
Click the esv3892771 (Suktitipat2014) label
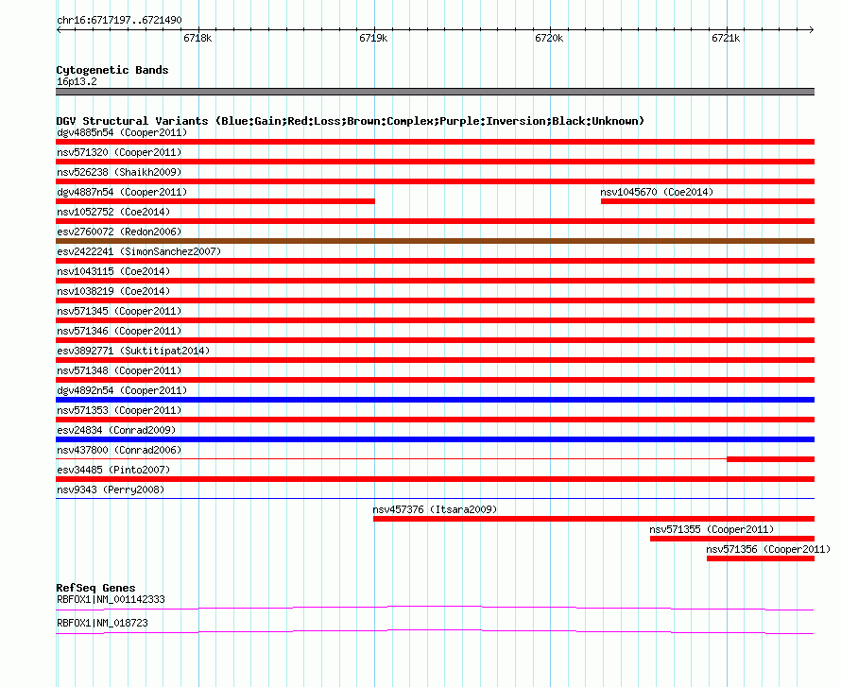(x=133, y=351)
